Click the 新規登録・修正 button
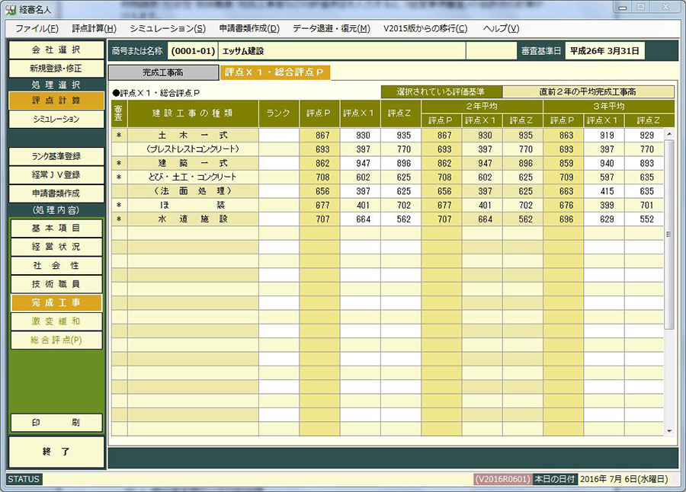The width and height of the screenshot is (686, 492). [56, 69]
